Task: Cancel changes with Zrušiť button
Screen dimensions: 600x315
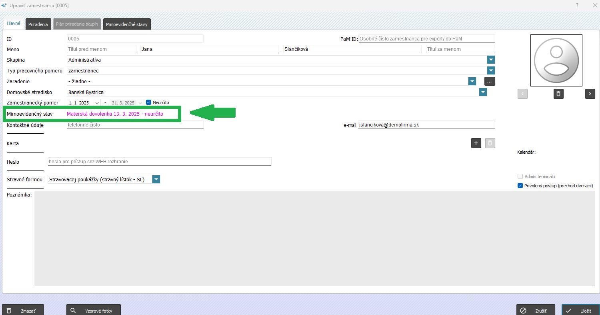Action: click(x=536, y=310)
